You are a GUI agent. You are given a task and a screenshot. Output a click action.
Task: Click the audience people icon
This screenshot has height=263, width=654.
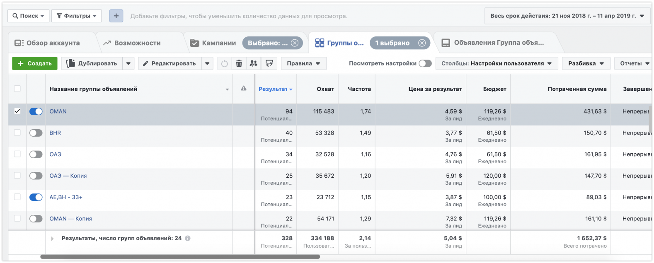254,63
